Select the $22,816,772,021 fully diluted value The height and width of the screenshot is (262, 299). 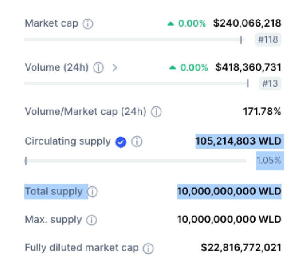241,247
